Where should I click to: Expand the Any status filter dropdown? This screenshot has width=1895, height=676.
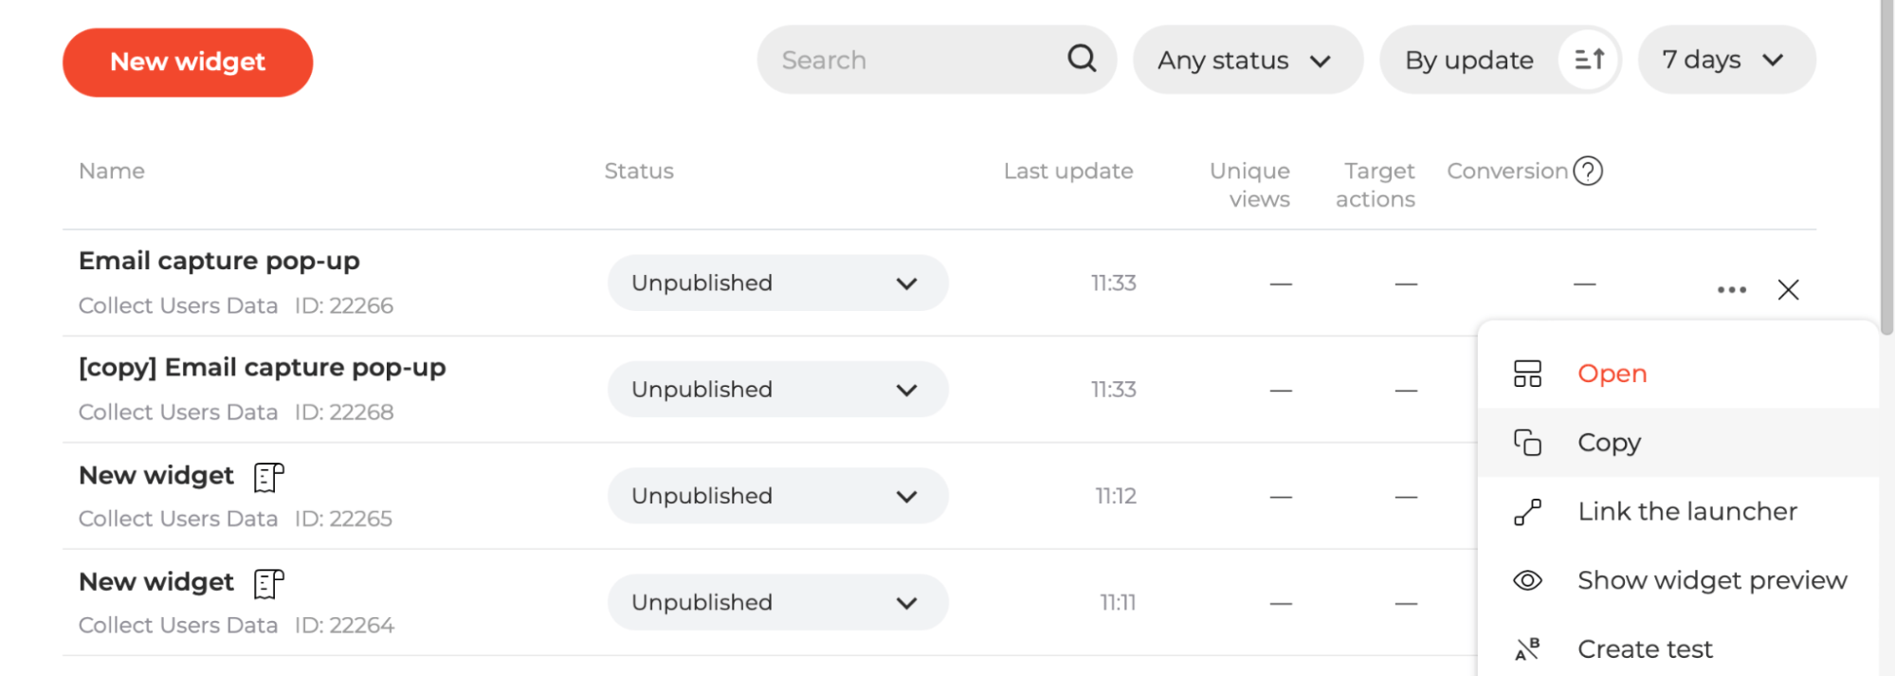pos(1248,60)
